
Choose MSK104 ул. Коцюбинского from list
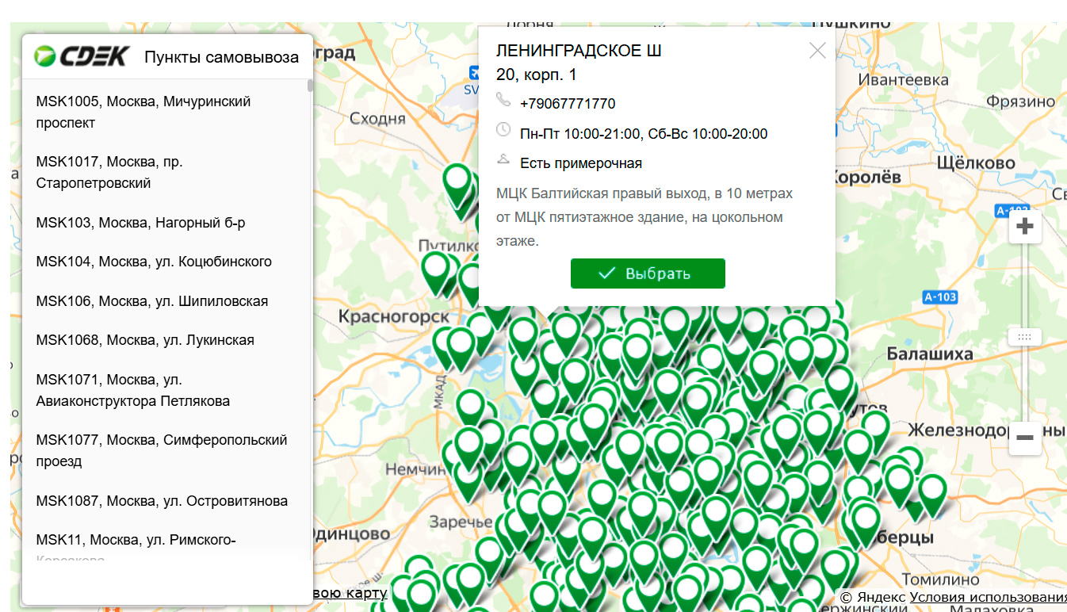pyautogui.click(x=154, y=262)
